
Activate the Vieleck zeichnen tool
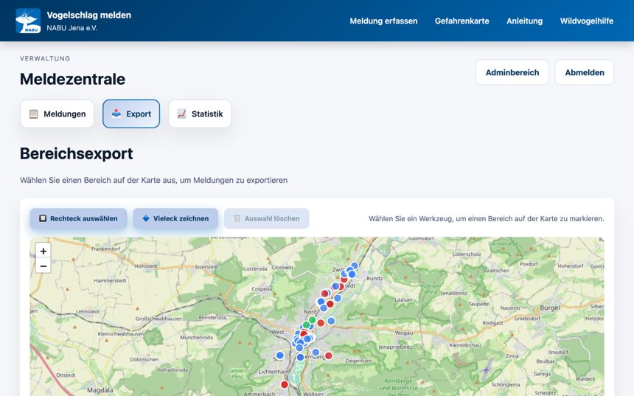click(175, 218)
